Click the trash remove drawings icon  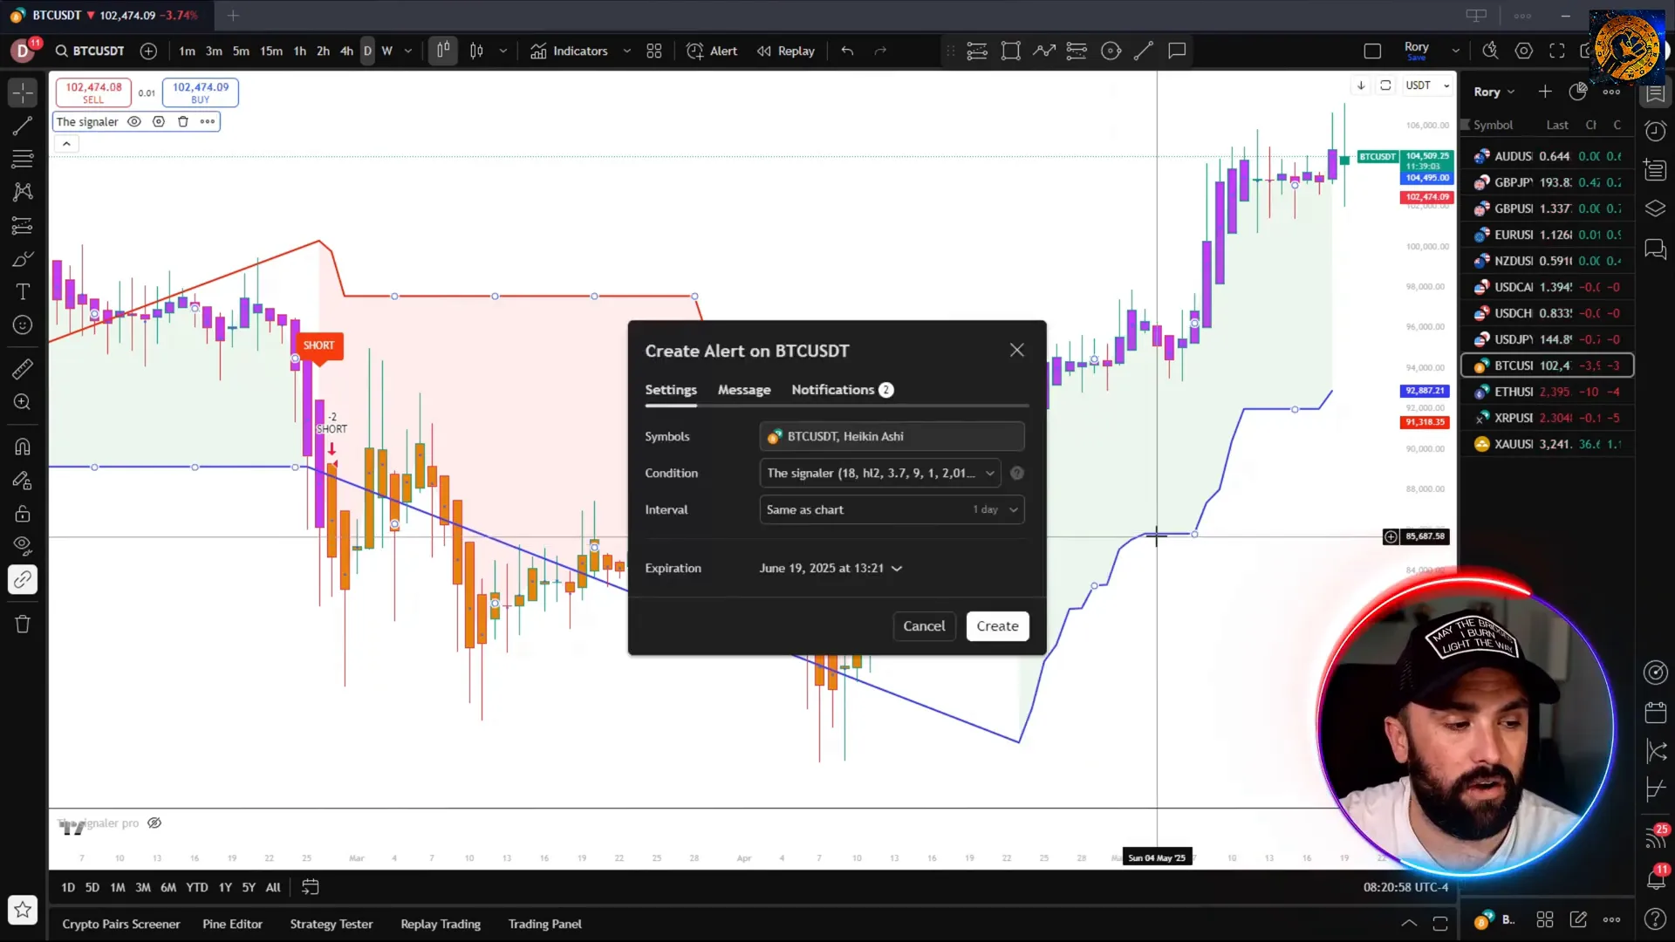click(23, 625)
